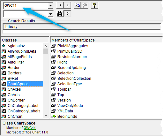Select the AllPageFields class
The image size is (163, 136).
tap(20, 57)
